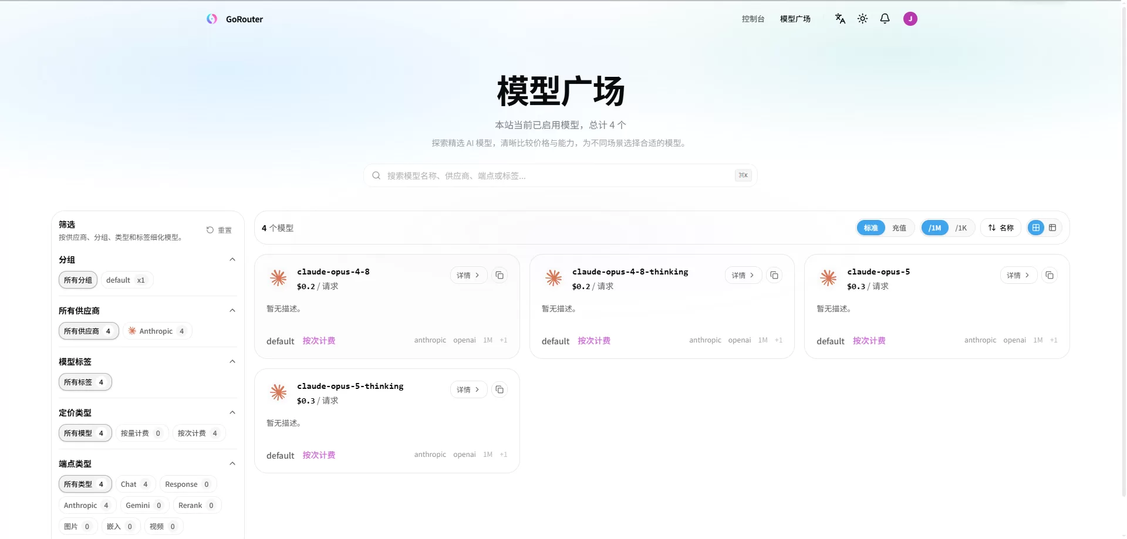Filter endpoint type by Chat
This screenshot has height=539, width=1127.
click(x=136, y=484)
